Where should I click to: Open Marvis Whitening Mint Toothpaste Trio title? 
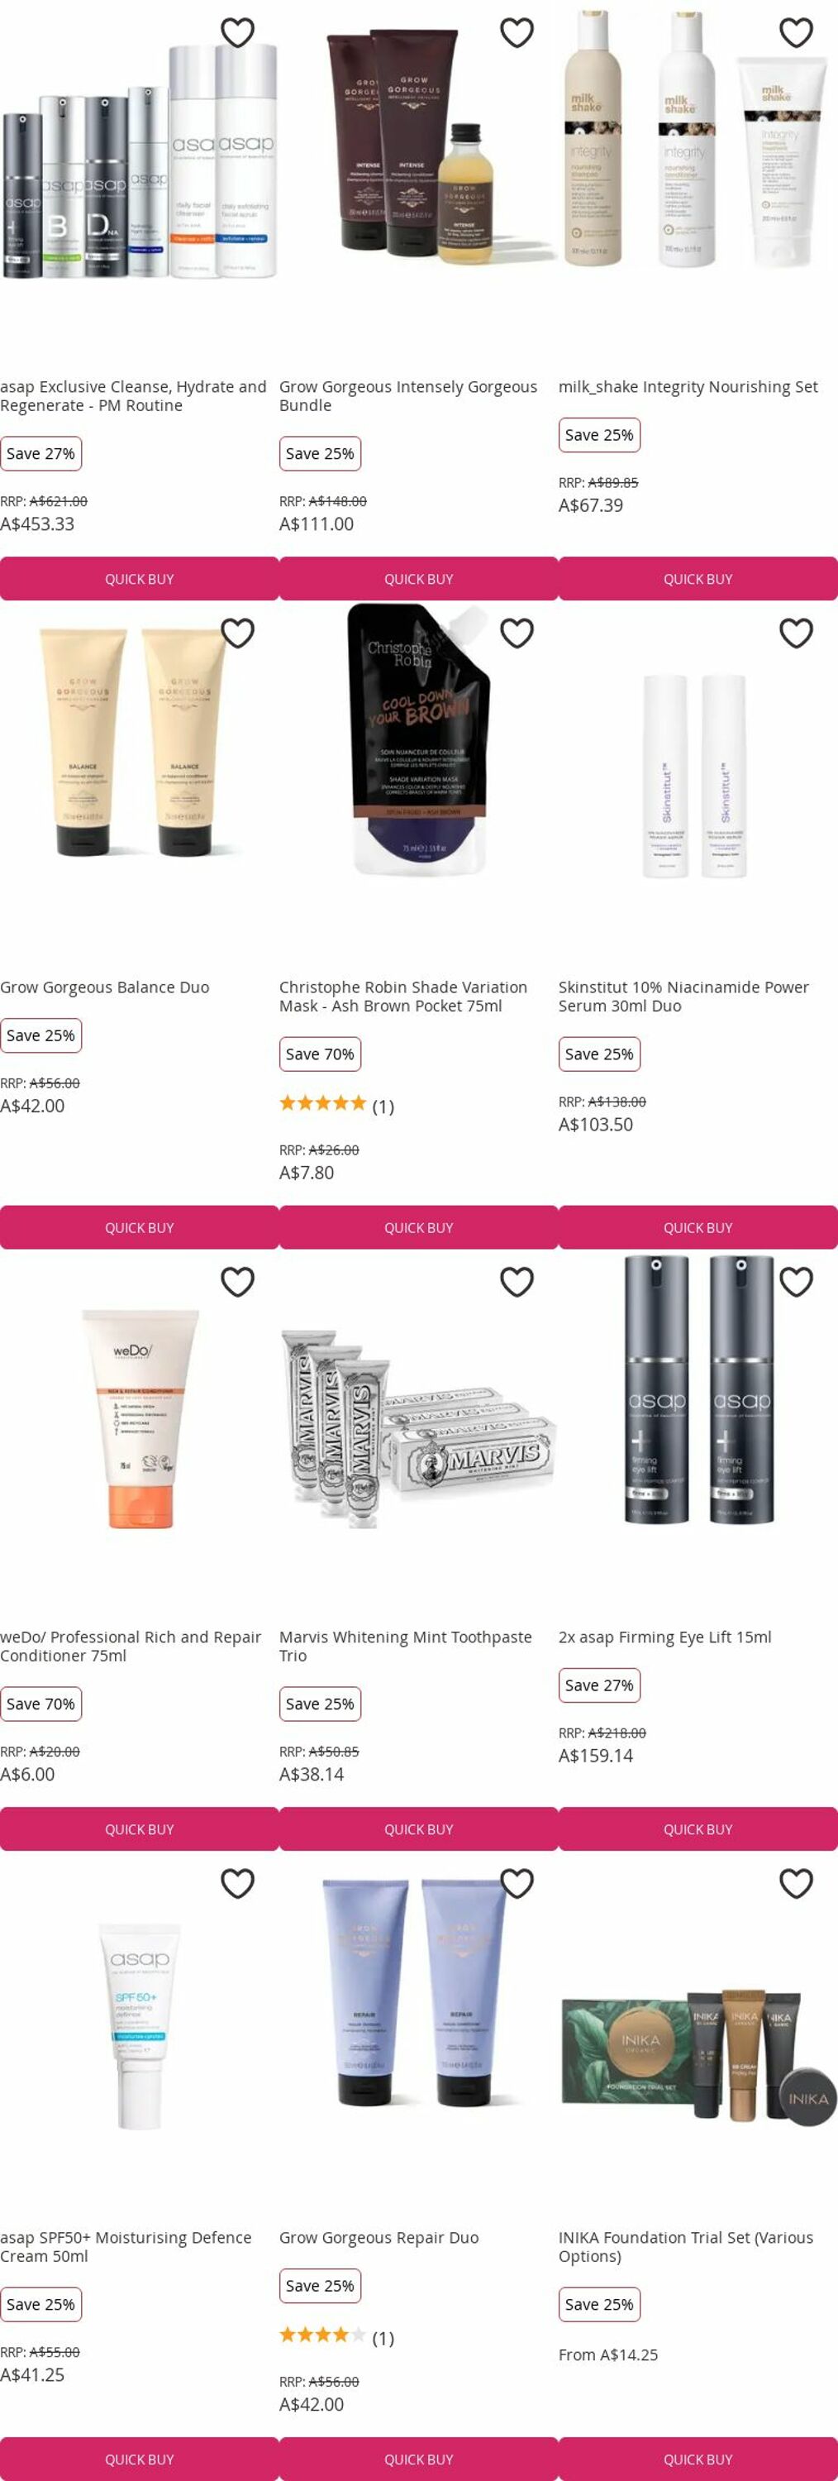point(405,1646)
